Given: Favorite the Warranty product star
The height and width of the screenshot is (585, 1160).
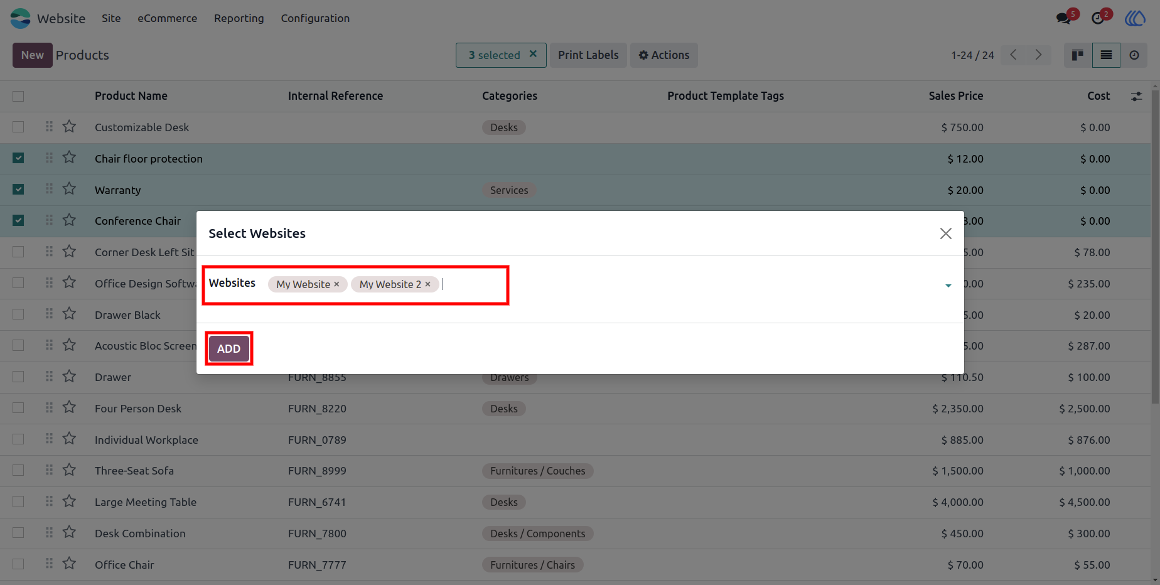Looking at the screenshot, I should (x=69, y=189).
